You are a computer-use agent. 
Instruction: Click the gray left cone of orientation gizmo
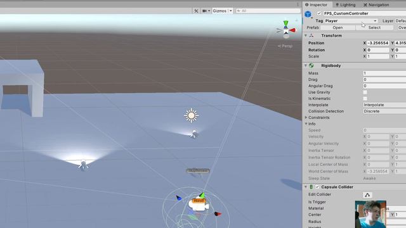click(278, 30)
